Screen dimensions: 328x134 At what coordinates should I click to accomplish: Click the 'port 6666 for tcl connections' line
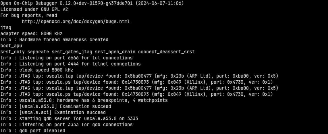pyautogui.click(x=66, y=58)
